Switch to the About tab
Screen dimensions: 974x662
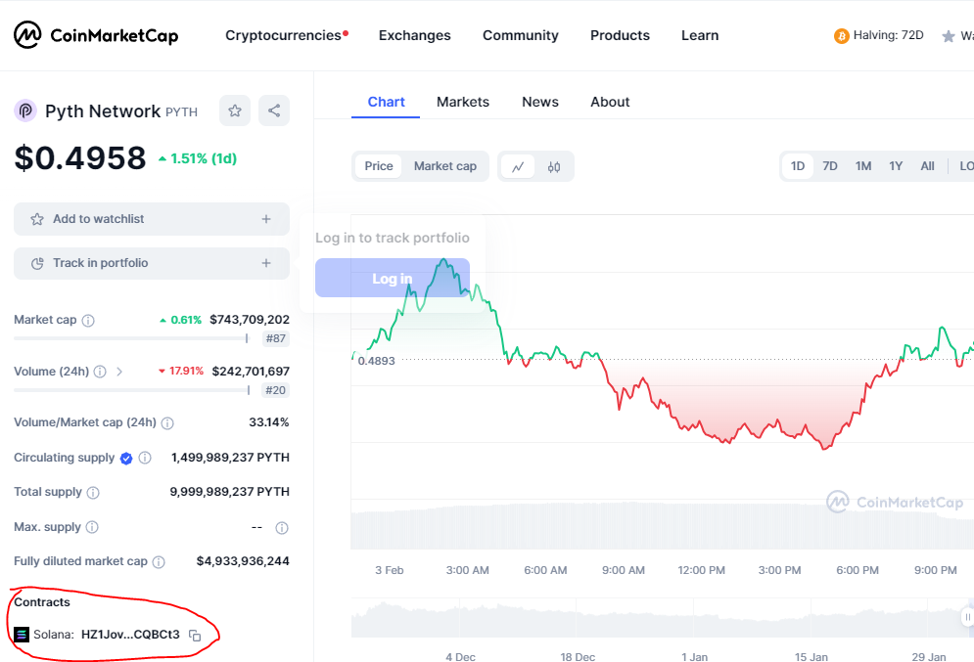click(x=610, y=103)
